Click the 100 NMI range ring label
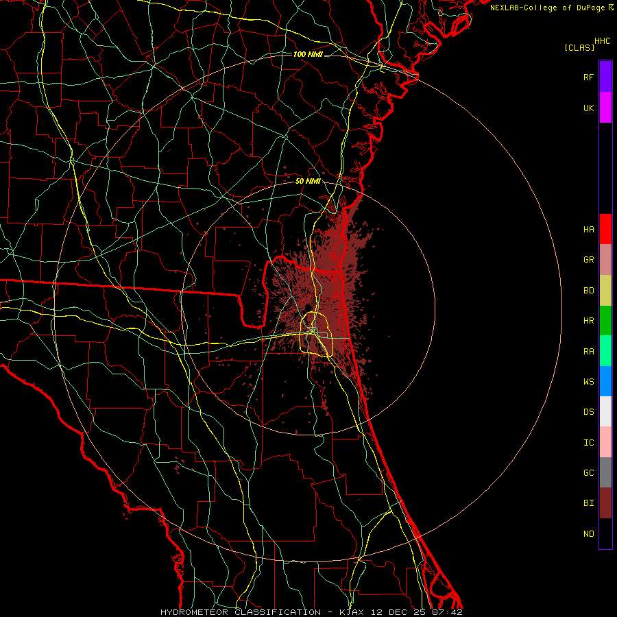Image resolution: width=617 pixels, height=617 pixels. (308, 54)
